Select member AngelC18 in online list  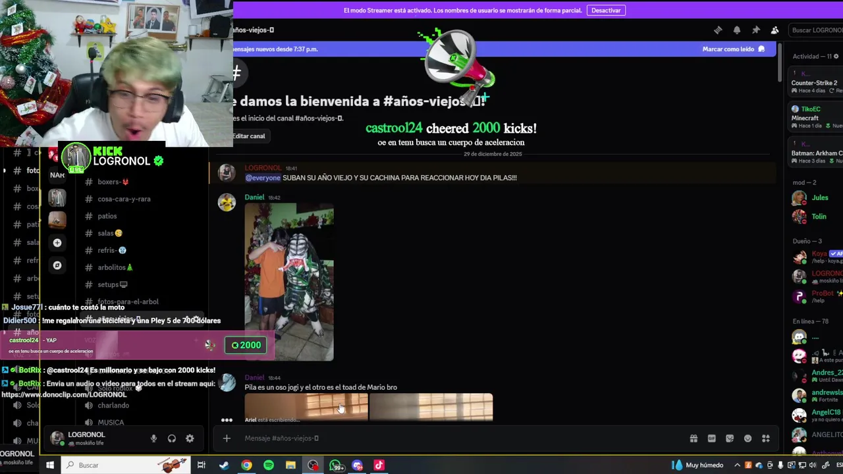pyautogui.click(x=817, y=415)
